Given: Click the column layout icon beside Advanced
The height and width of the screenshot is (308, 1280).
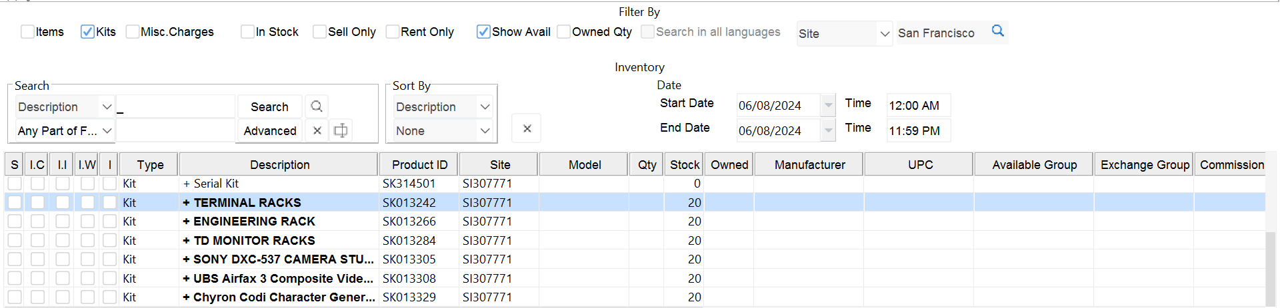Looking at the screenshot, I should (x=341, y=131).
